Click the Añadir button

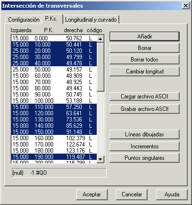tap(145, 36)
